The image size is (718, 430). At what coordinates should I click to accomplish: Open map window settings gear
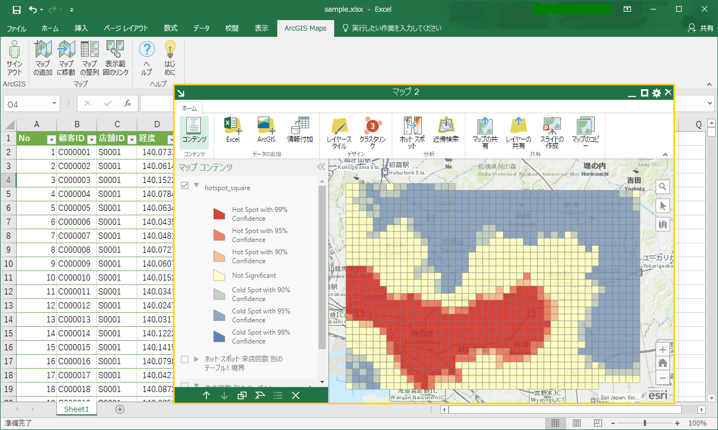(657, 93)
